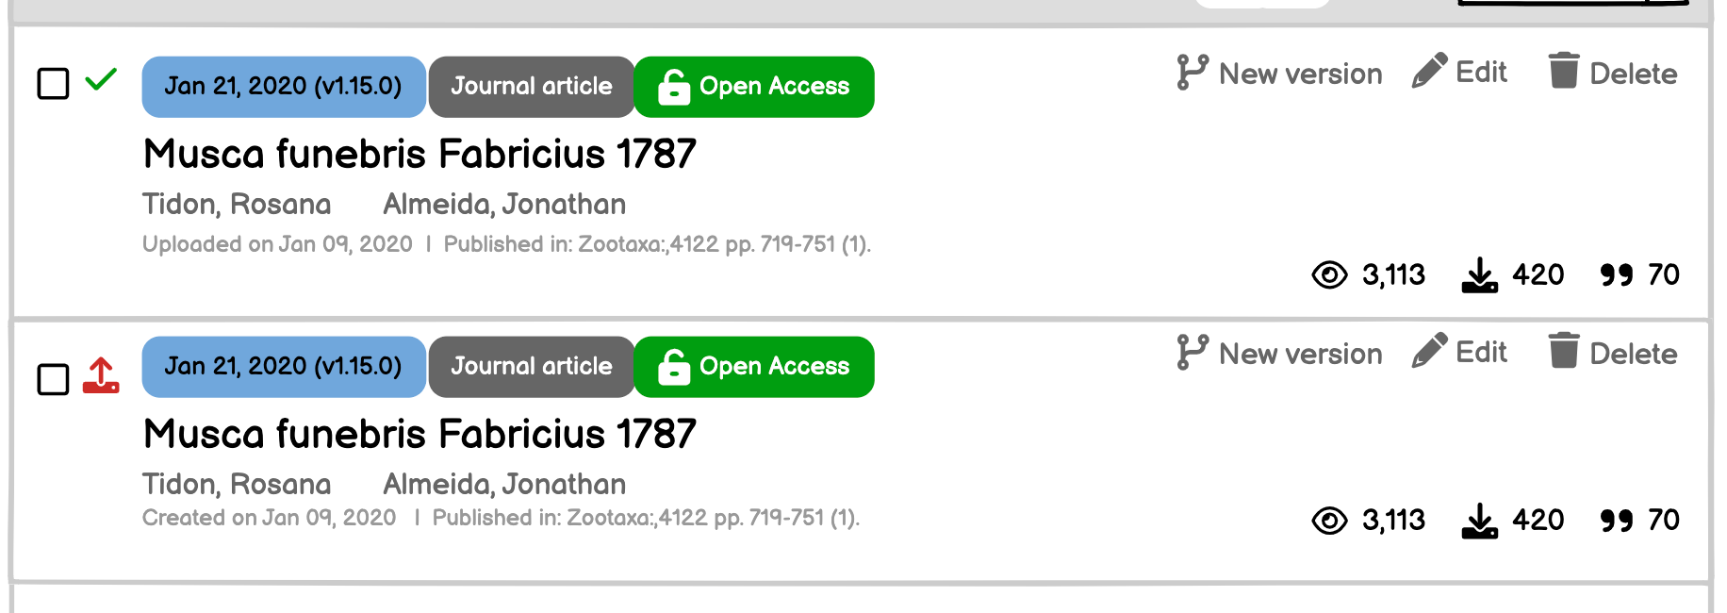Click the open lock icon in Open Access badge

[672, 86]
